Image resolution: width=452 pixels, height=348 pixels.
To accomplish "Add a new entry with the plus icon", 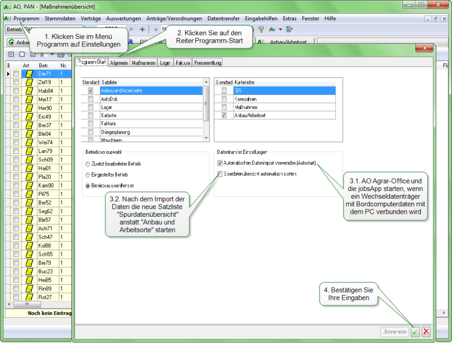I will (142, 29).
